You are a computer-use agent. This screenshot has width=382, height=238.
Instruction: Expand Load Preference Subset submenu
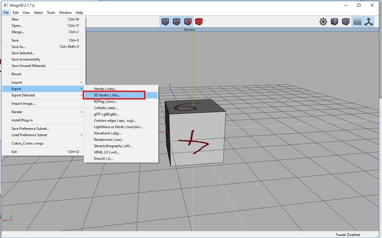[x=43, y=135]
